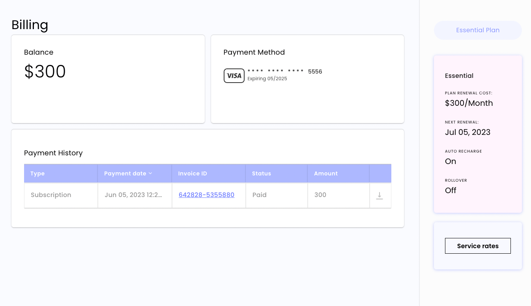Click the Rollover Off value
Screen dimensions: 531x306
[x=451, y=190]
